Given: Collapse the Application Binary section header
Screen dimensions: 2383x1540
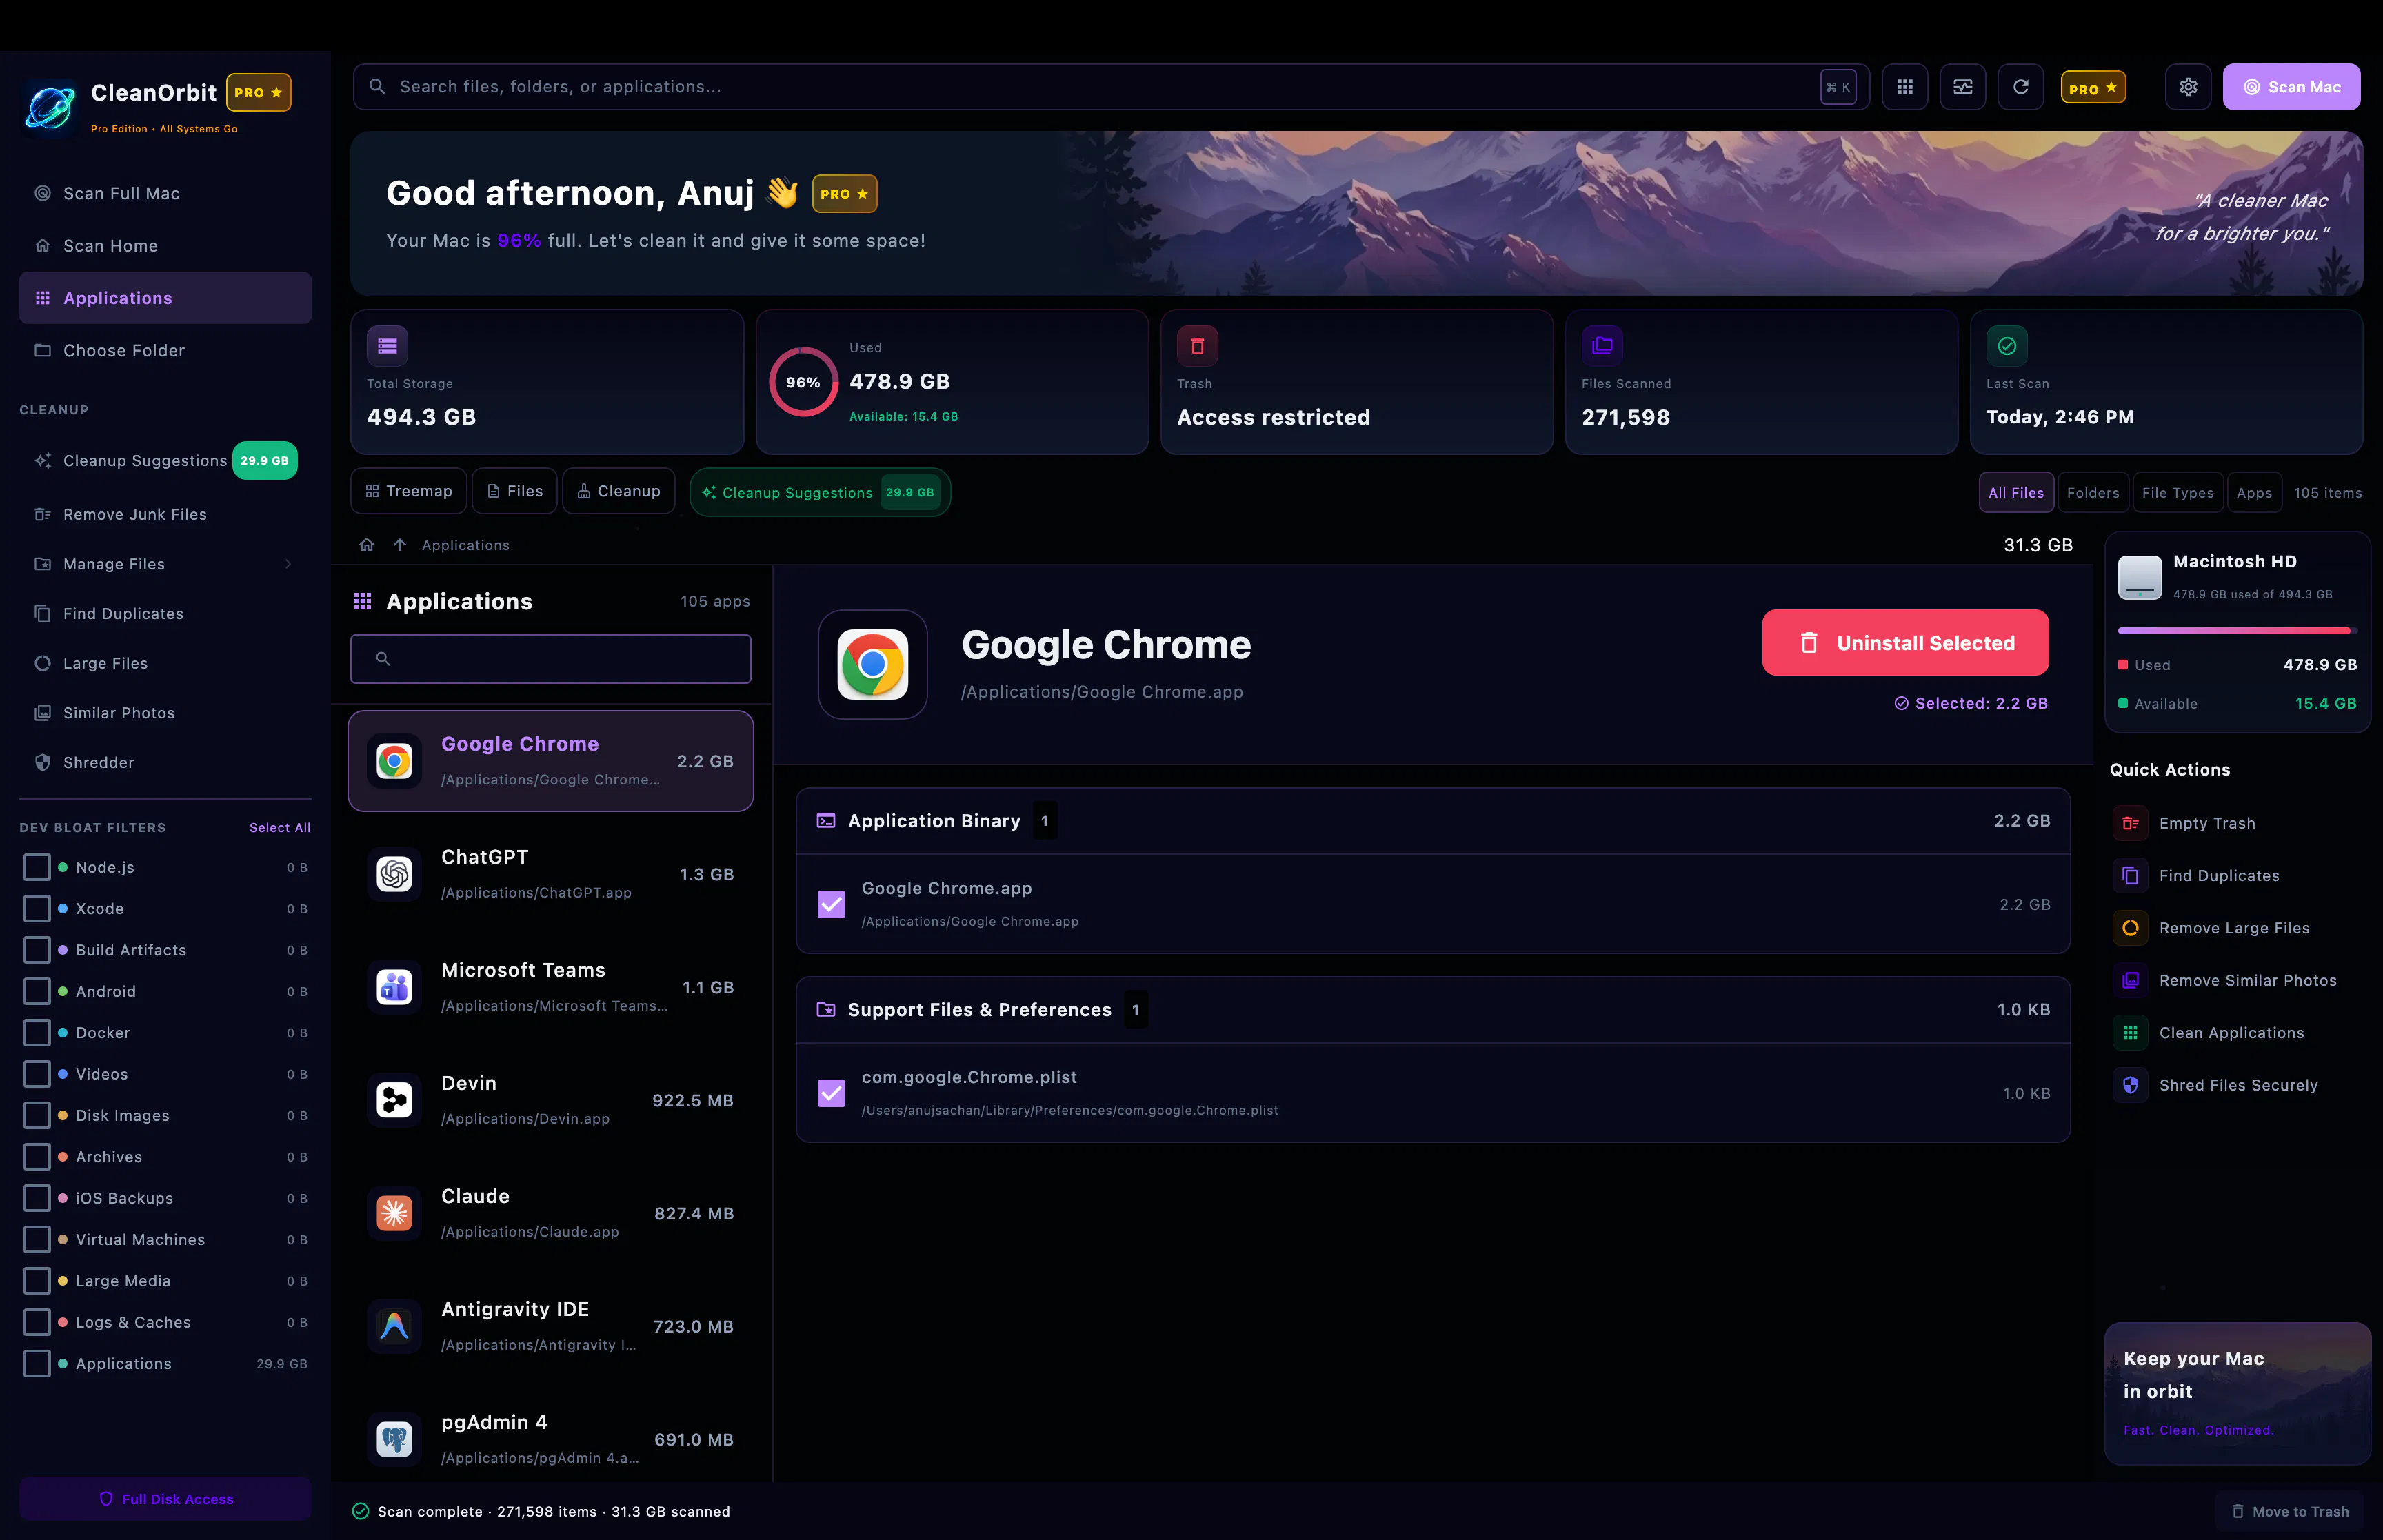Looking at the screenshot, I should 1432,821.
